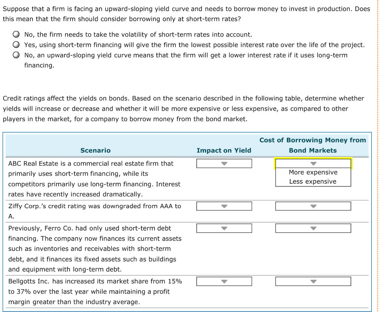Collapse the highlighted borrowing cost dropdown

click(x=313, y=163)
